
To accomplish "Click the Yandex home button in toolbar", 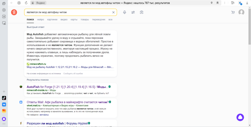I will click(x=19, y=3).
